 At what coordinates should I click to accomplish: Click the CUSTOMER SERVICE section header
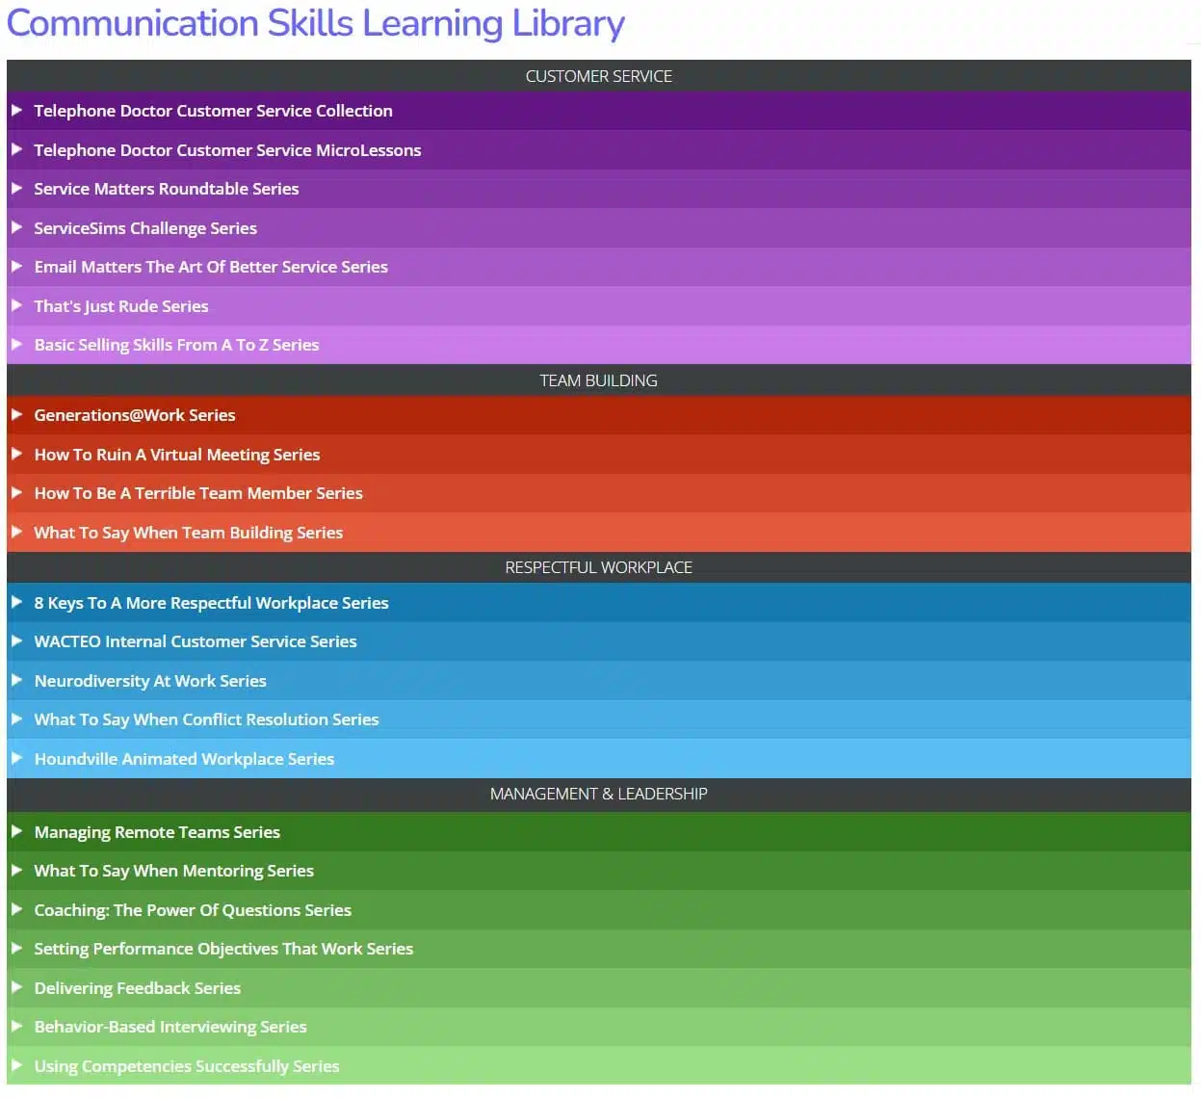click(x=599, y=76)
